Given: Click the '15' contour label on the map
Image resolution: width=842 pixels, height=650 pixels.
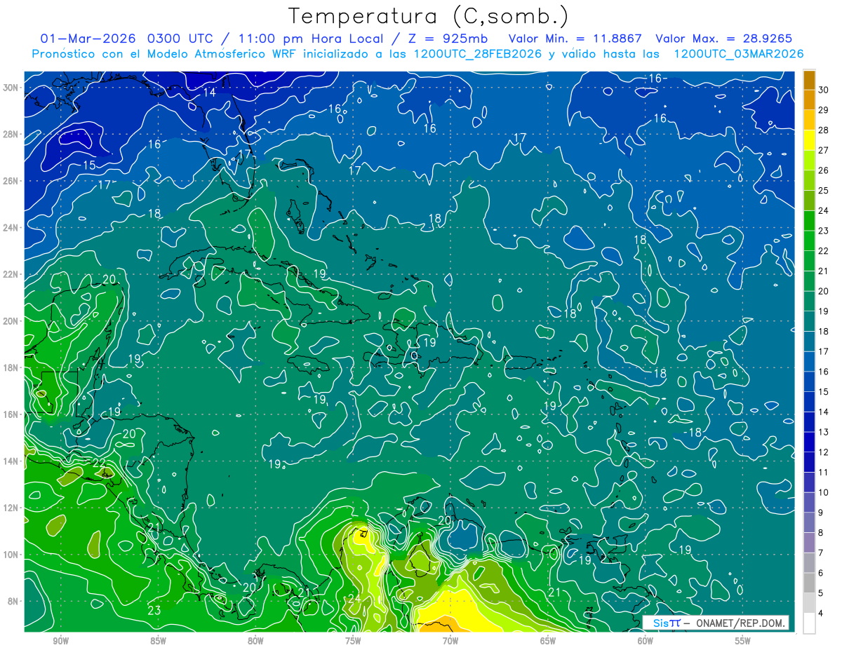Looking at the screenshot, I should click(x=89, y=165).
